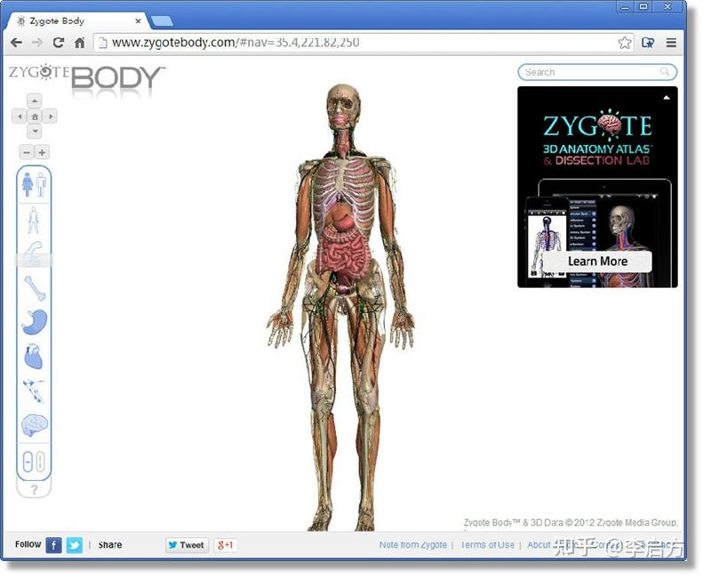Go to browser home page icon

(79, 43)
